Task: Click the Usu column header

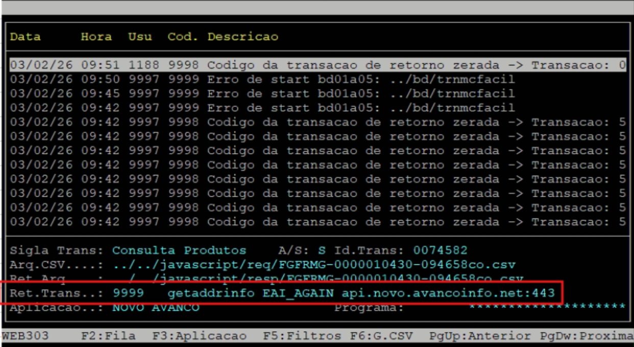Action: (140, 37)
